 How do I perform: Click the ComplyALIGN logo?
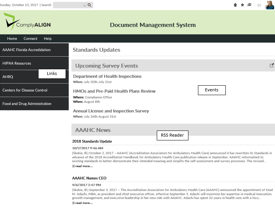27,22
